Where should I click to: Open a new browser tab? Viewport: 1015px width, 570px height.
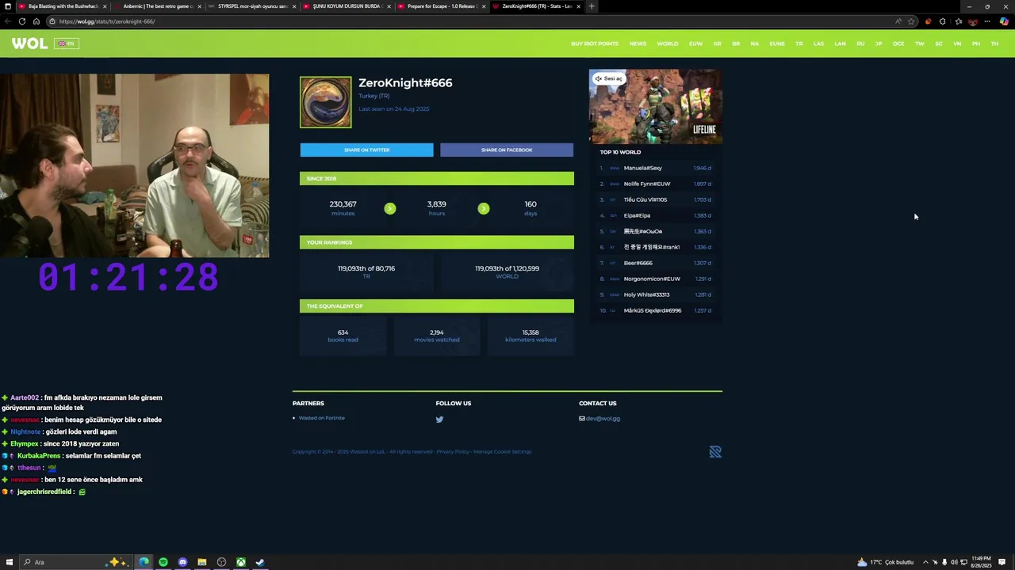[x=591, y=6]
